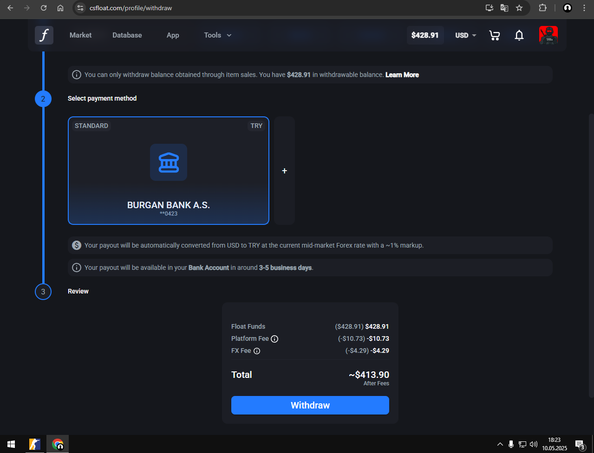Open Chrome profile icon
Image resolution: width=594 pixels, height=453 pixels.
(567, 8)
